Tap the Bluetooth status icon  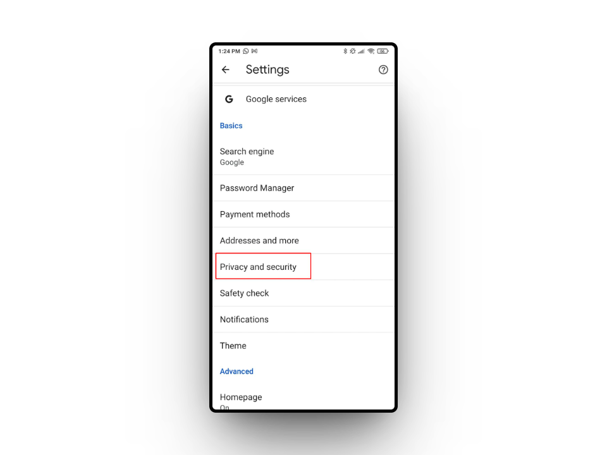[345, 51]
